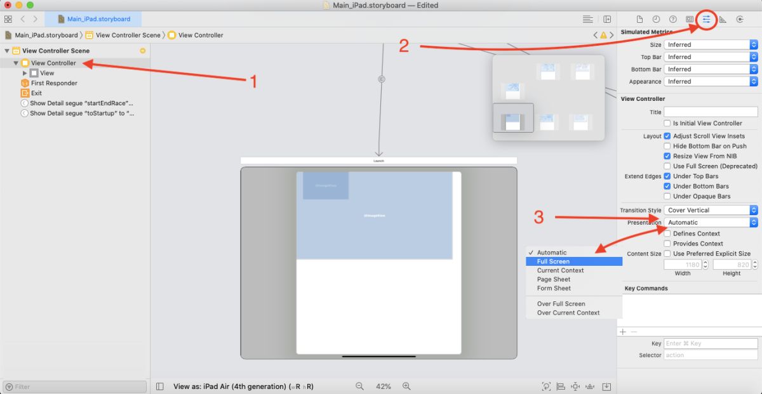Open the Top Bar dropdown
The image size is (762, 394).
pos(711,57)
